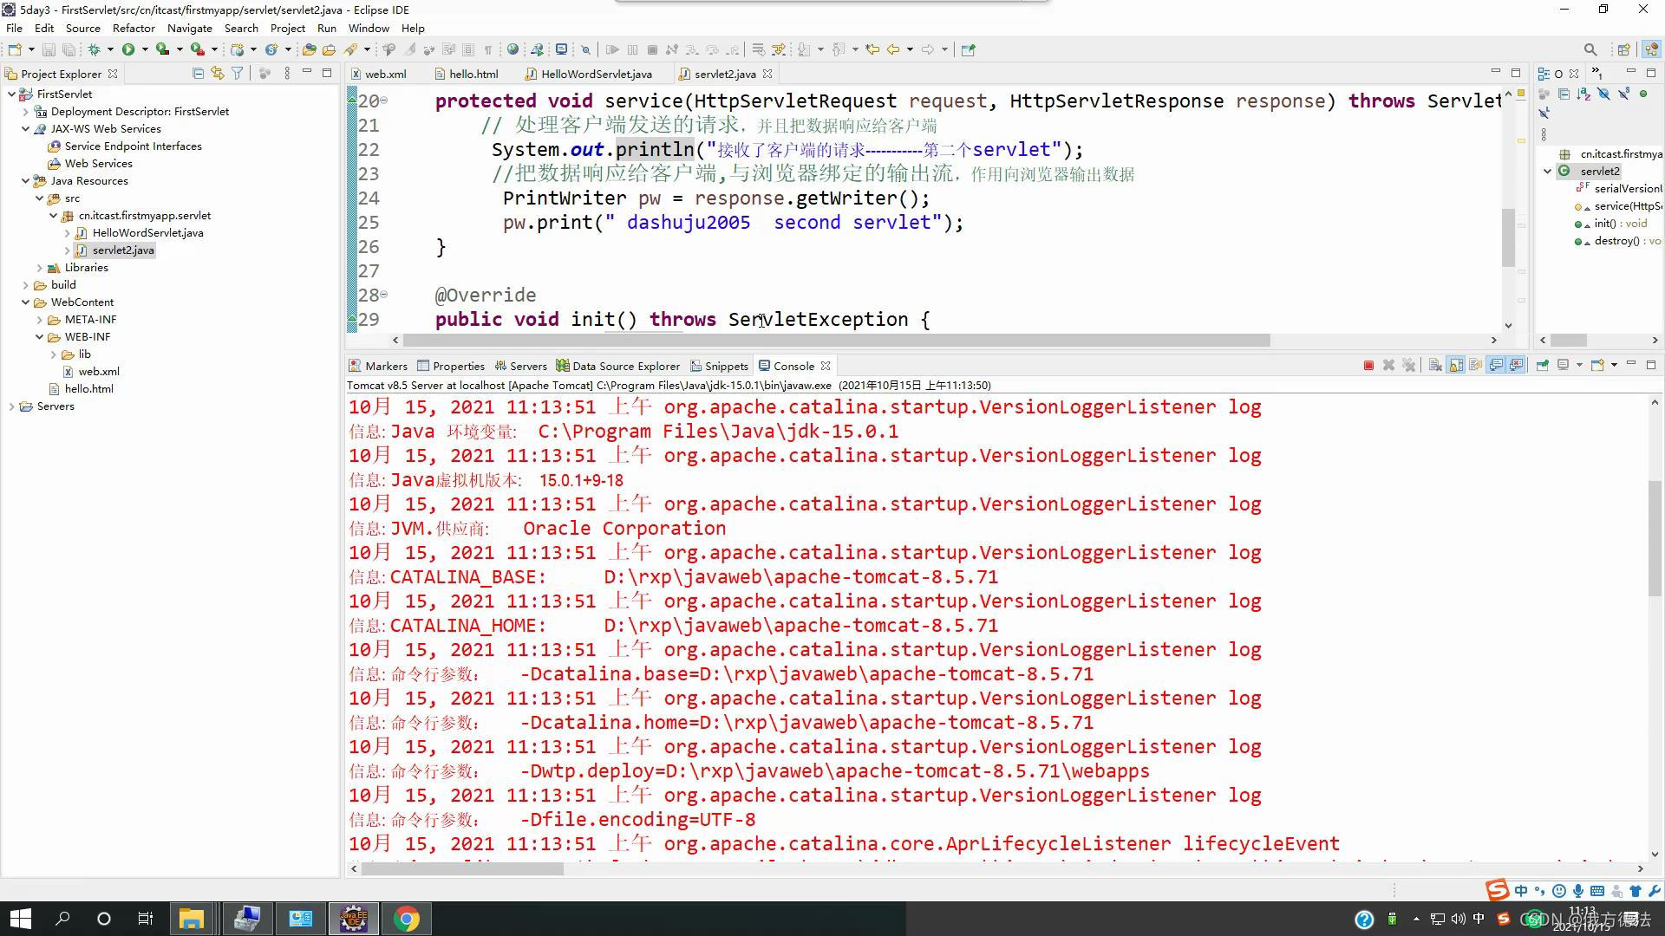This screenshot has width=1665, height=936.
Task: Open Chrome from the Windows taskbar
Action: 407,919
